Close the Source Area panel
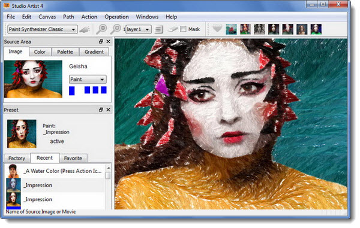This screenshot has width=360, height=228. pyautogui.click(x=109, y=41)
